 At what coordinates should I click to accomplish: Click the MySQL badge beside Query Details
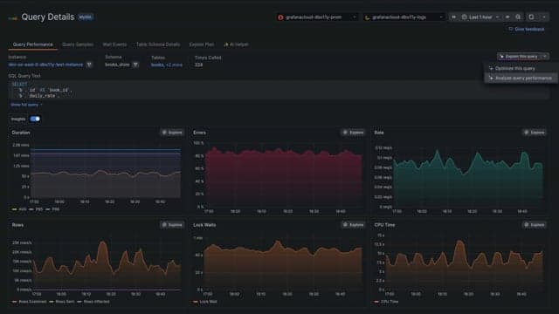[86, 17]
